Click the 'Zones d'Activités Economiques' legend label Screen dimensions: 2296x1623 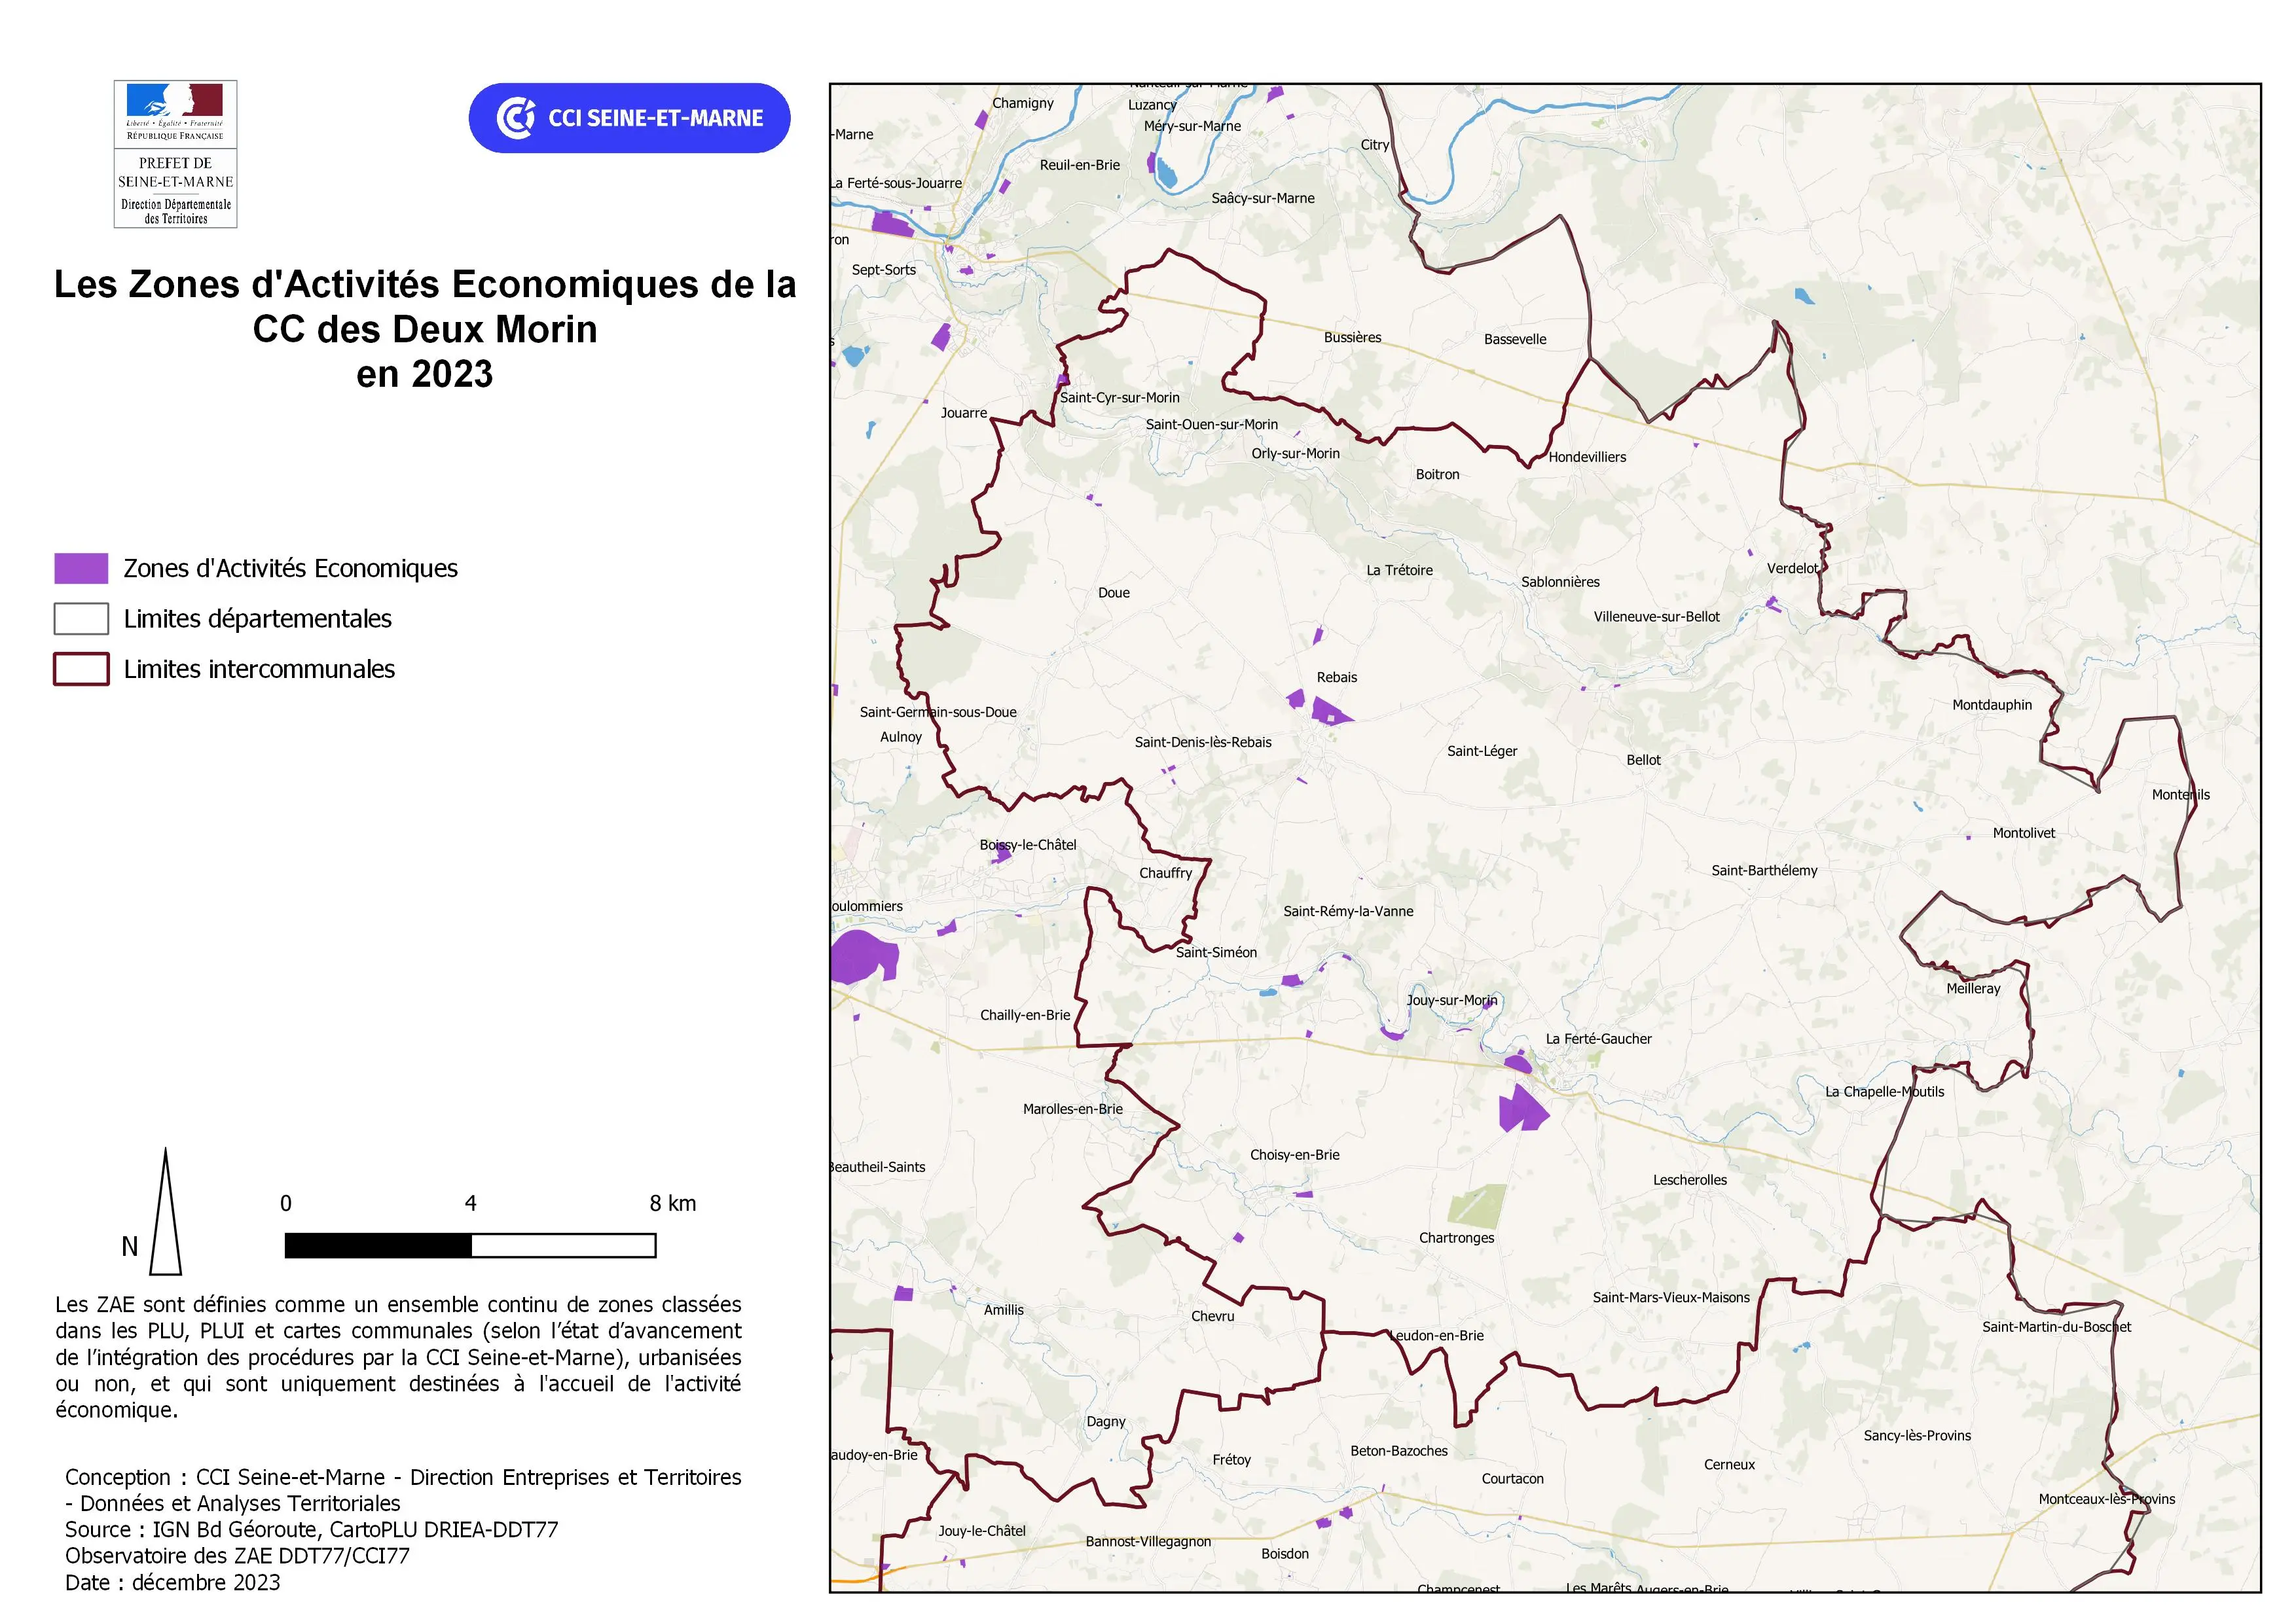coord(290,569)
